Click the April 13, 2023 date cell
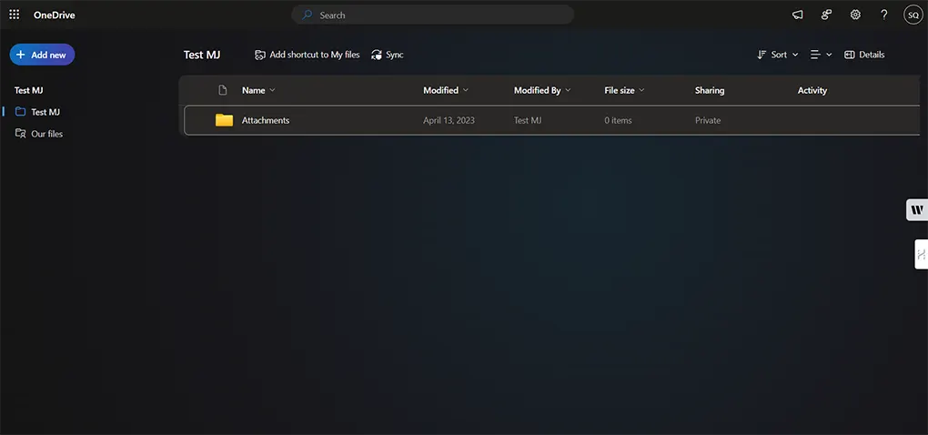The image size is (928, 435). coord(449,120)
